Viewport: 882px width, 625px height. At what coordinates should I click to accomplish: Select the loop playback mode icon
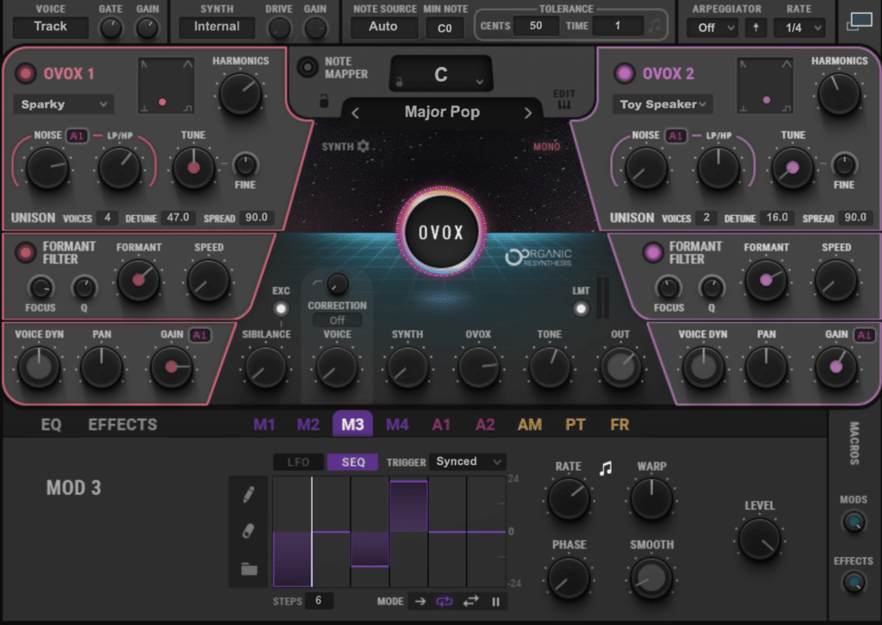(443, 602)
